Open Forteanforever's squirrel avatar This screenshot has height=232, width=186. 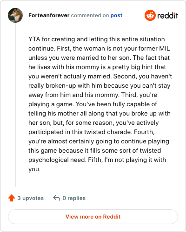pos(15,15)
